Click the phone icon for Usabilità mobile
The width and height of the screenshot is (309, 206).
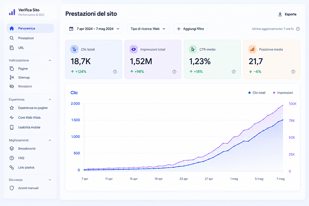click(x=12, y=127)
